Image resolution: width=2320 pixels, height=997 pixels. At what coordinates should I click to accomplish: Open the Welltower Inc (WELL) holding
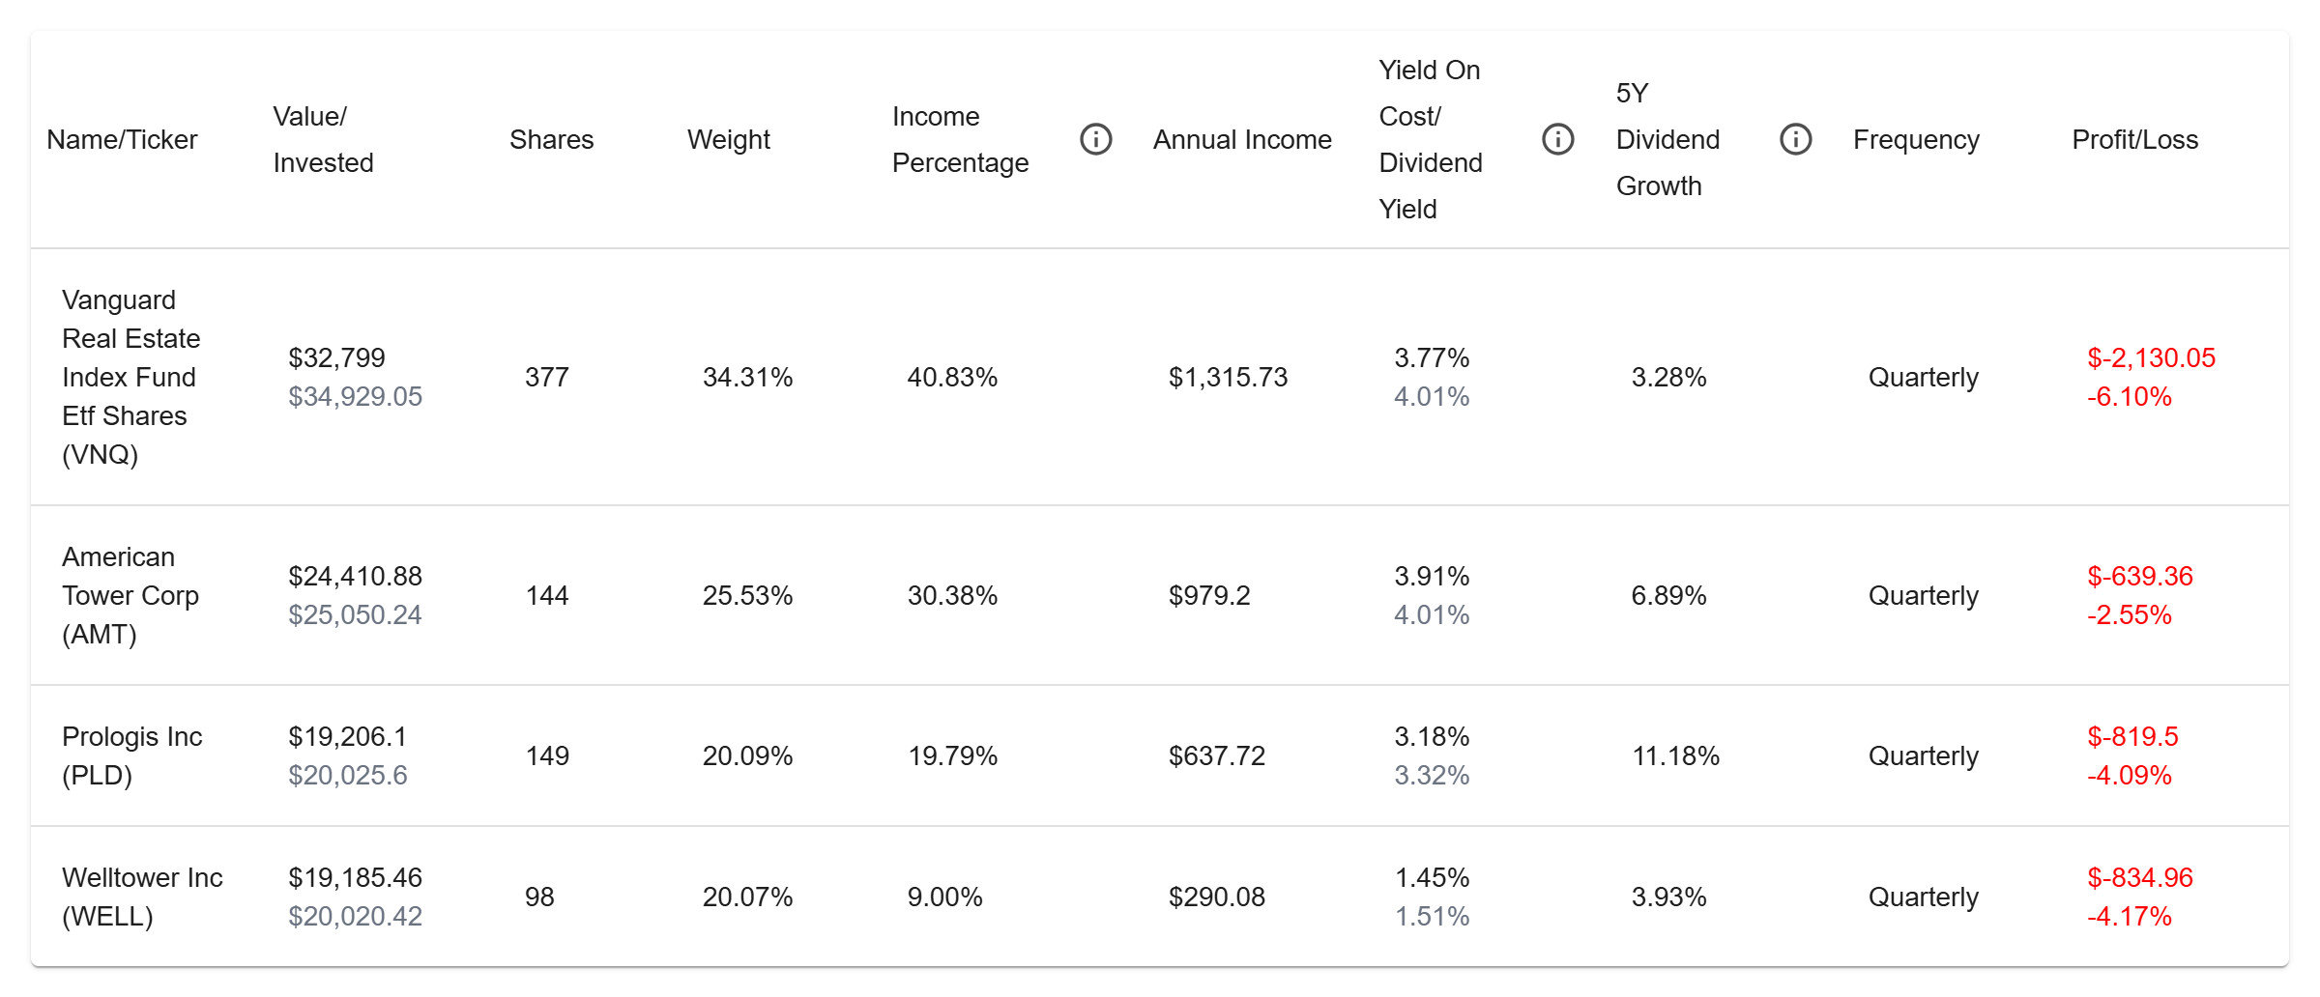point(142,897)
